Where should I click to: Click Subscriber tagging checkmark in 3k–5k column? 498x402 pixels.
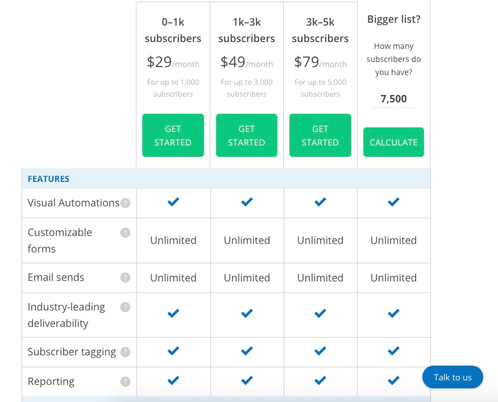point(320,351)
